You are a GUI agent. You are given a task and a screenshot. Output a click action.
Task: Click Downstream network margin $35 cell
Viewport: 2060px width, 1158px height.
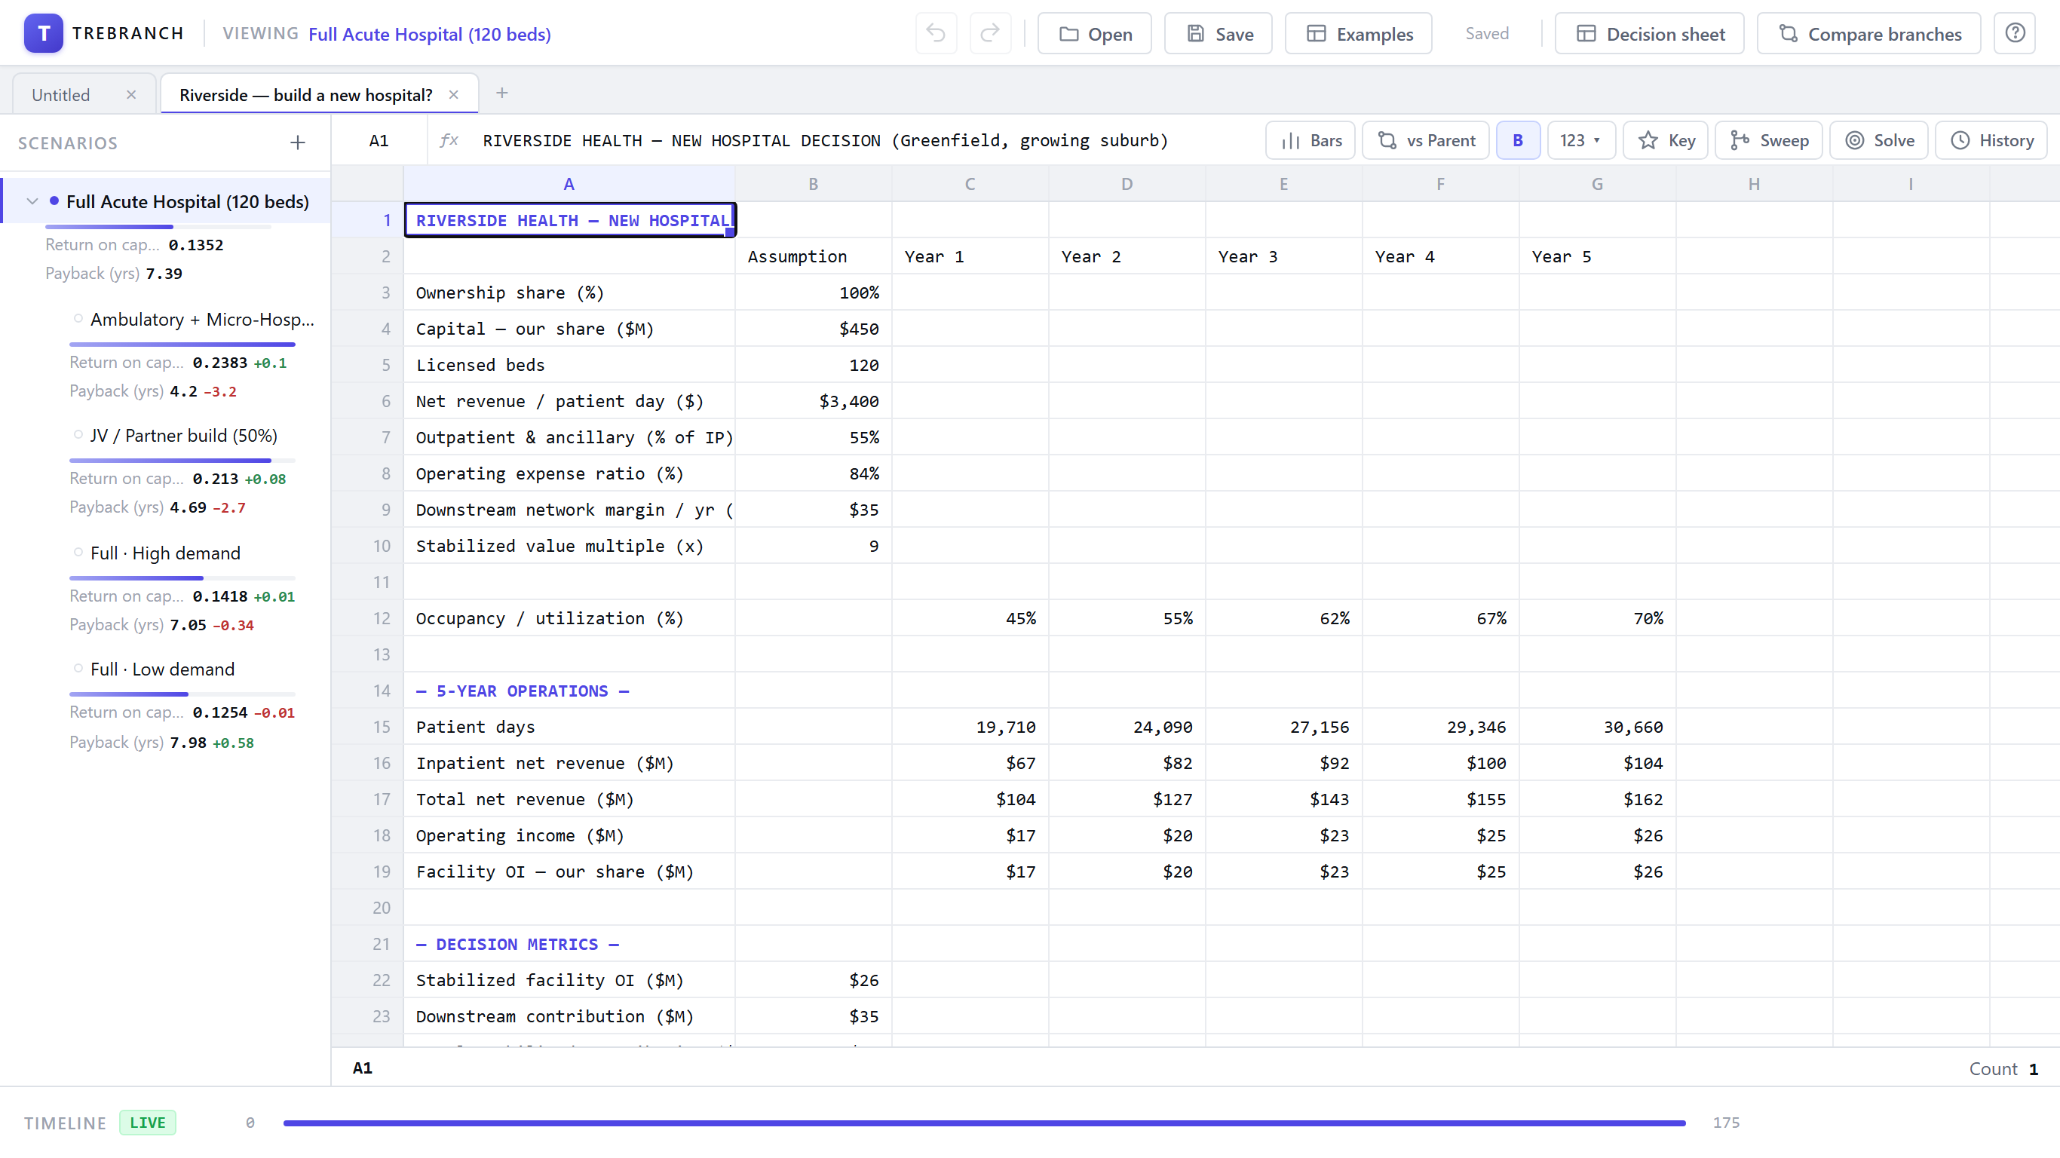(x=814, y=510)
